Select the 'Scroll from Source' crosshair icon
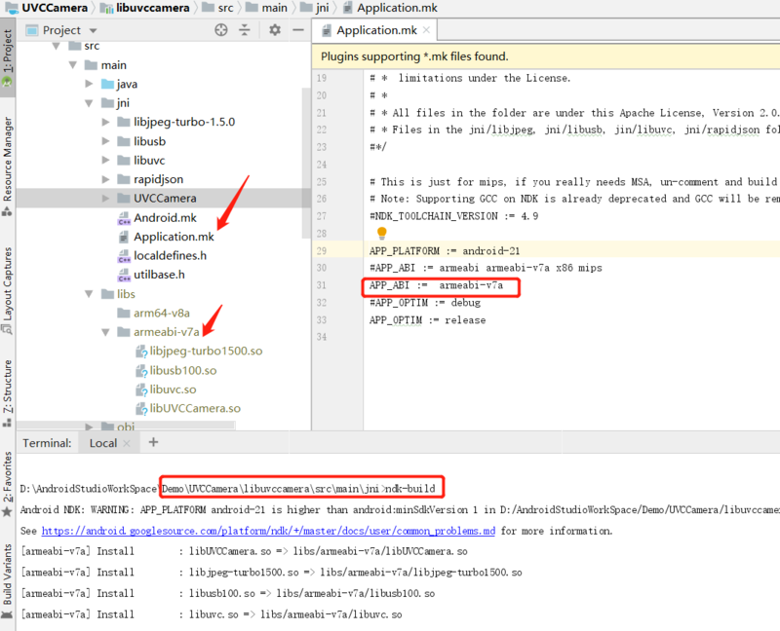The width and height of the screenshot is (780, 631). tap(222, 30)
